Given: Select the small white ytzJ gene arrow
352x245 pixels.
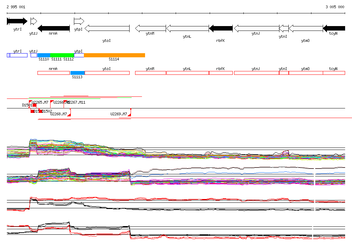Looking at the screenshot, I should click(33, 21).
